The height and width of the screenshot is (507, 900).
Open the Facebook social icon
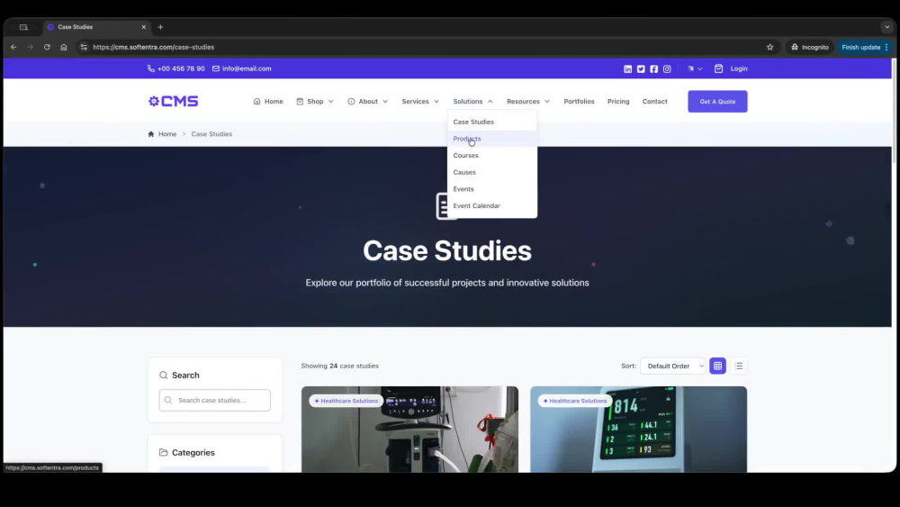point(653,69)
